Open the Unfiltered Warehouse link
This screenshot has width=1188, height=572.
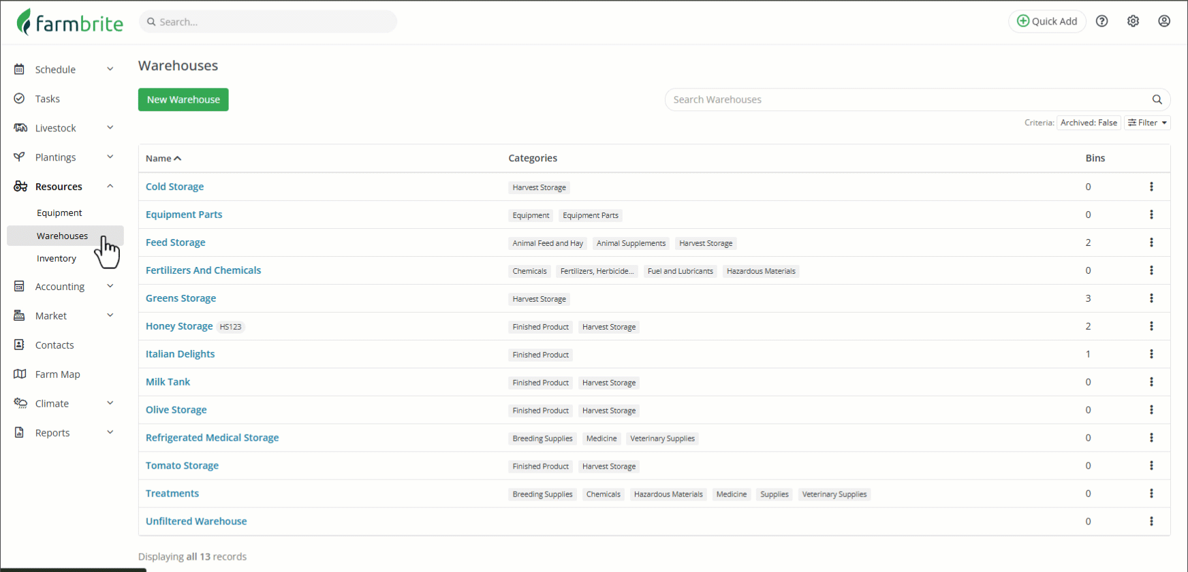point(196,522)
